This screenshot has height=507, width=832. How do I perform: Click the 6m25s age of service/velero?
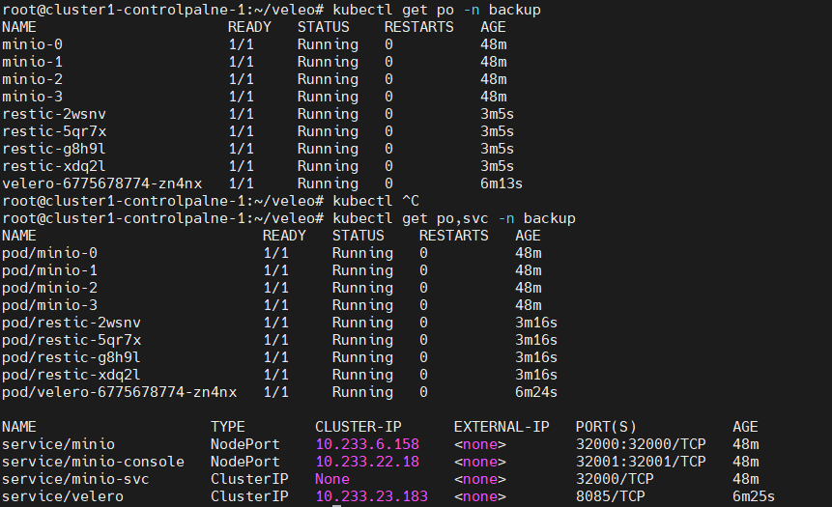754,496
